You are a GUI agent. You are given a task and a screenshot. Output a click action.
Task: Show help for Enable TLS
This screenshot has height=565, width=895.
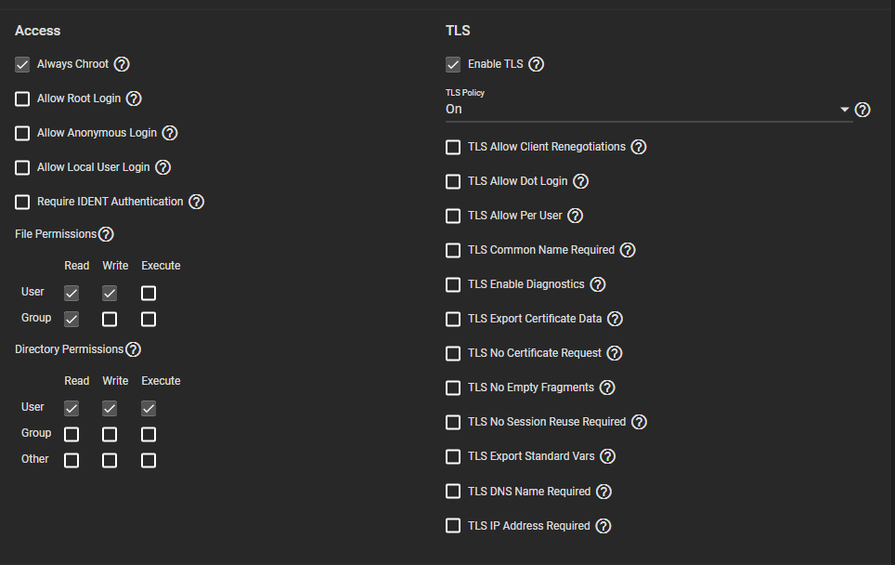coord(536,65)
